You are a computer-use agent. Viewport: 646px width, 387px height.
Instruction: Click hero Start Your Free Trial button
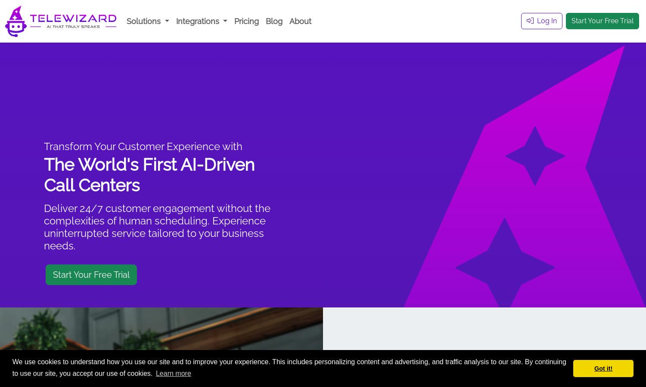(91, 275)
